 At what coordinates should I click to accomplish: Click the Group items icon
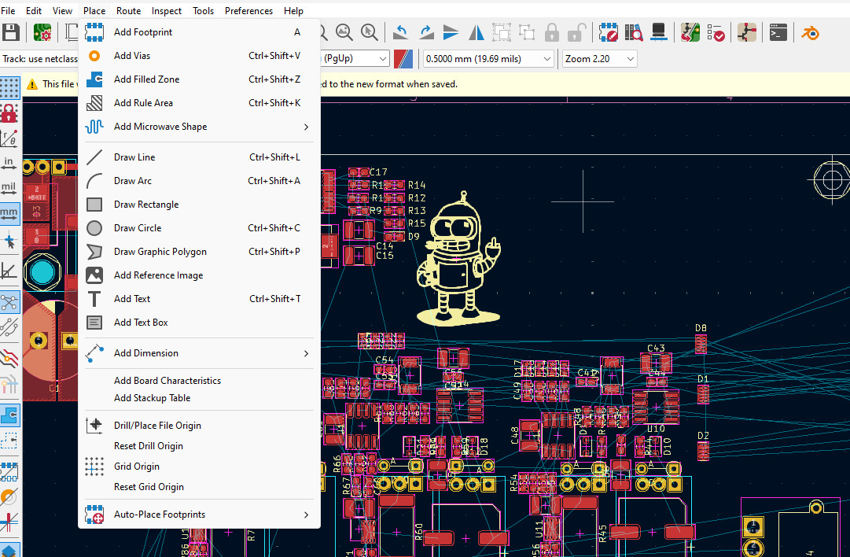502,32
